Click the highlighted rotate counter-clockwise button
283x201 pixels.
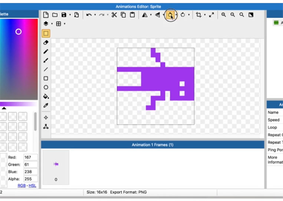tap(170, 15)
